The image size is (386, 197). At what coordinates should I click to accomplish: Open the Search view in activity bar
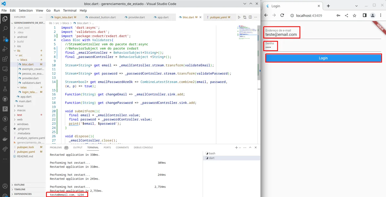5,29
